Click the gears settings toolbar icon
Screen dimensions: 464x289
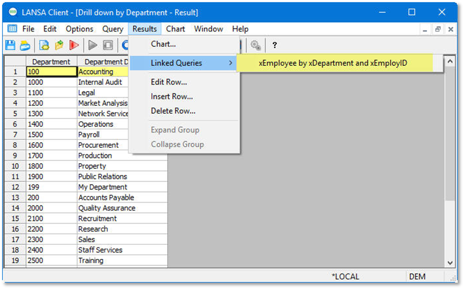[256, 45]
